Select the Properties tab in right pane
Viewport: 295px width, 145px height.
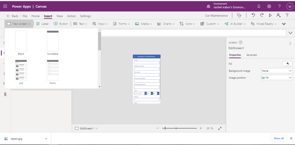coord(235,55)
